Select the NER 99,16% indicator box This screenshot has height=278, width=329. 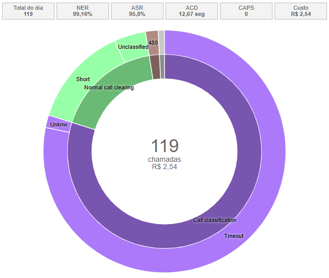pos(83,11)
